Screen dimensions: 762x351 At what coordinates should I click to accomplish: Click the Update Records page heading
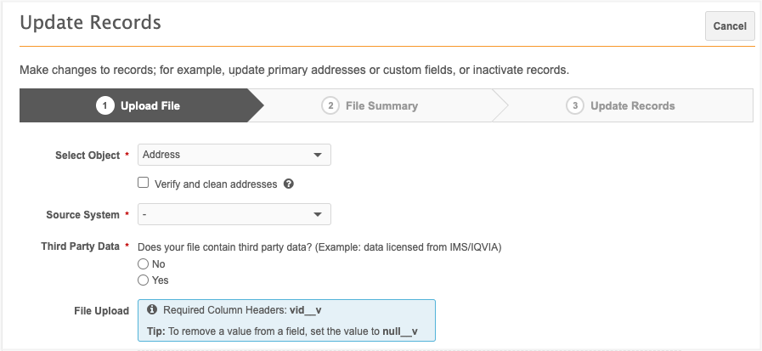pyautogui.click(x=90, y=23)
